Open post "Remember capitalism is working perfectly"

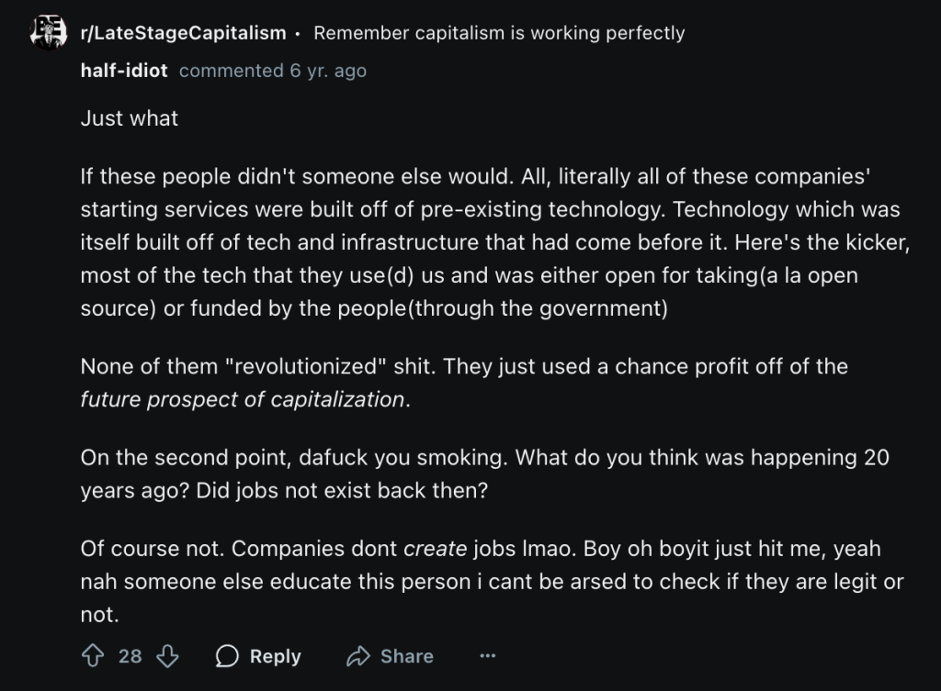(499, 33)
